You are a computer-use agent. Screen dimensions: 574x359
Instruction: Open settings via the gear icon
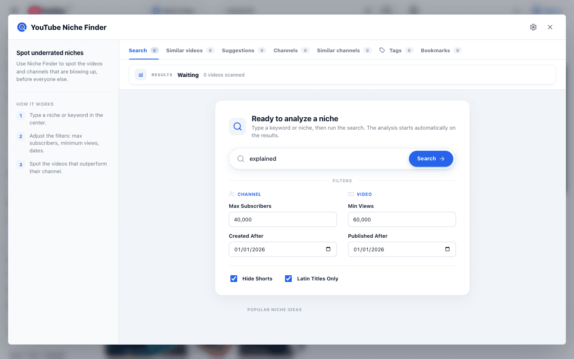(533, 27)
